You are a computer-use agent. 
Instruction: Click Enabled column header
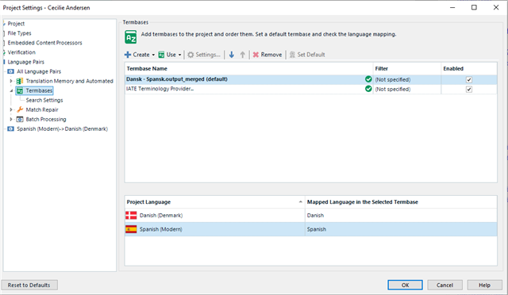[x=469, y=69]
